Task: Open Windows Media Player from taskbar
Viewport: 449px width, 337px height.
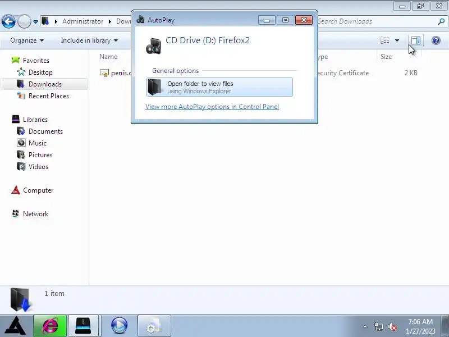Action: [119, 326]
